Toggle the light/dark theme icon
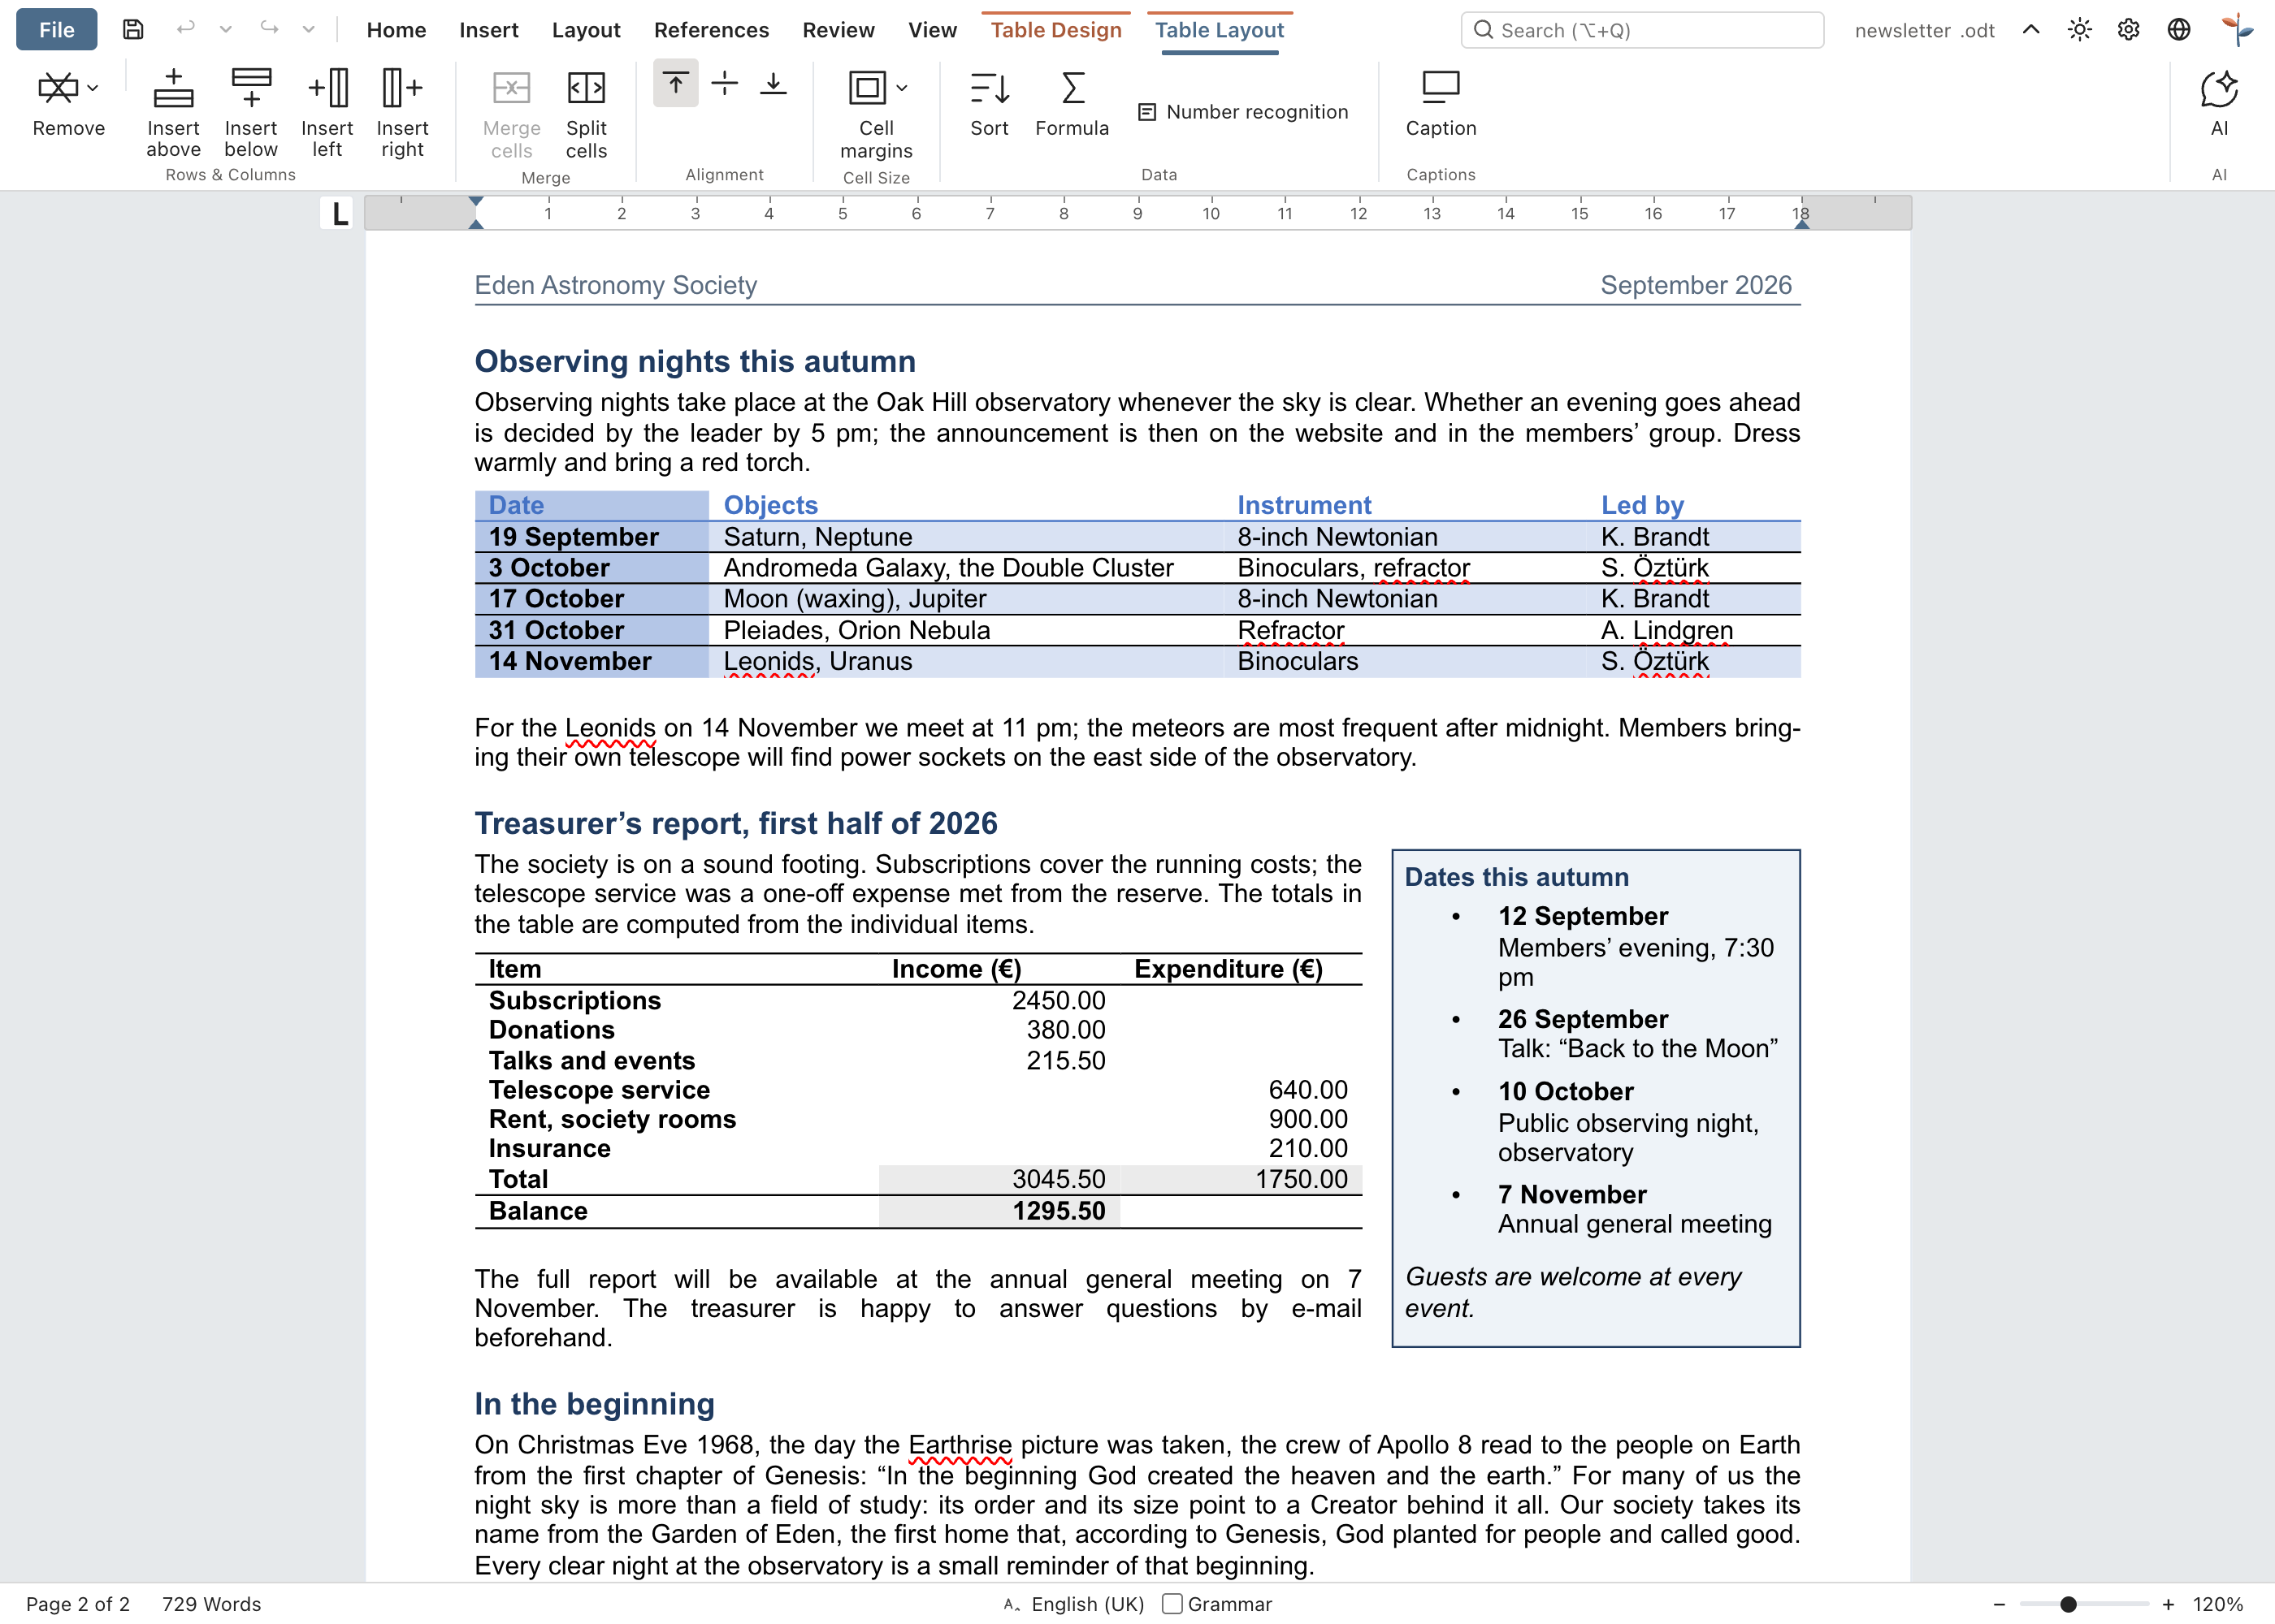2275x1624 pixels. [x=2080, y=30]
